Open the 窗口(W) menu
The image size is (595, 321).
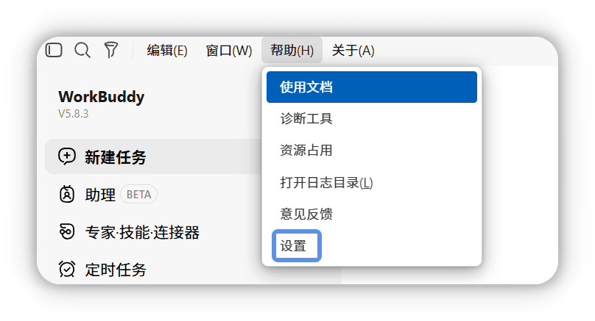(x=229, y=51)
